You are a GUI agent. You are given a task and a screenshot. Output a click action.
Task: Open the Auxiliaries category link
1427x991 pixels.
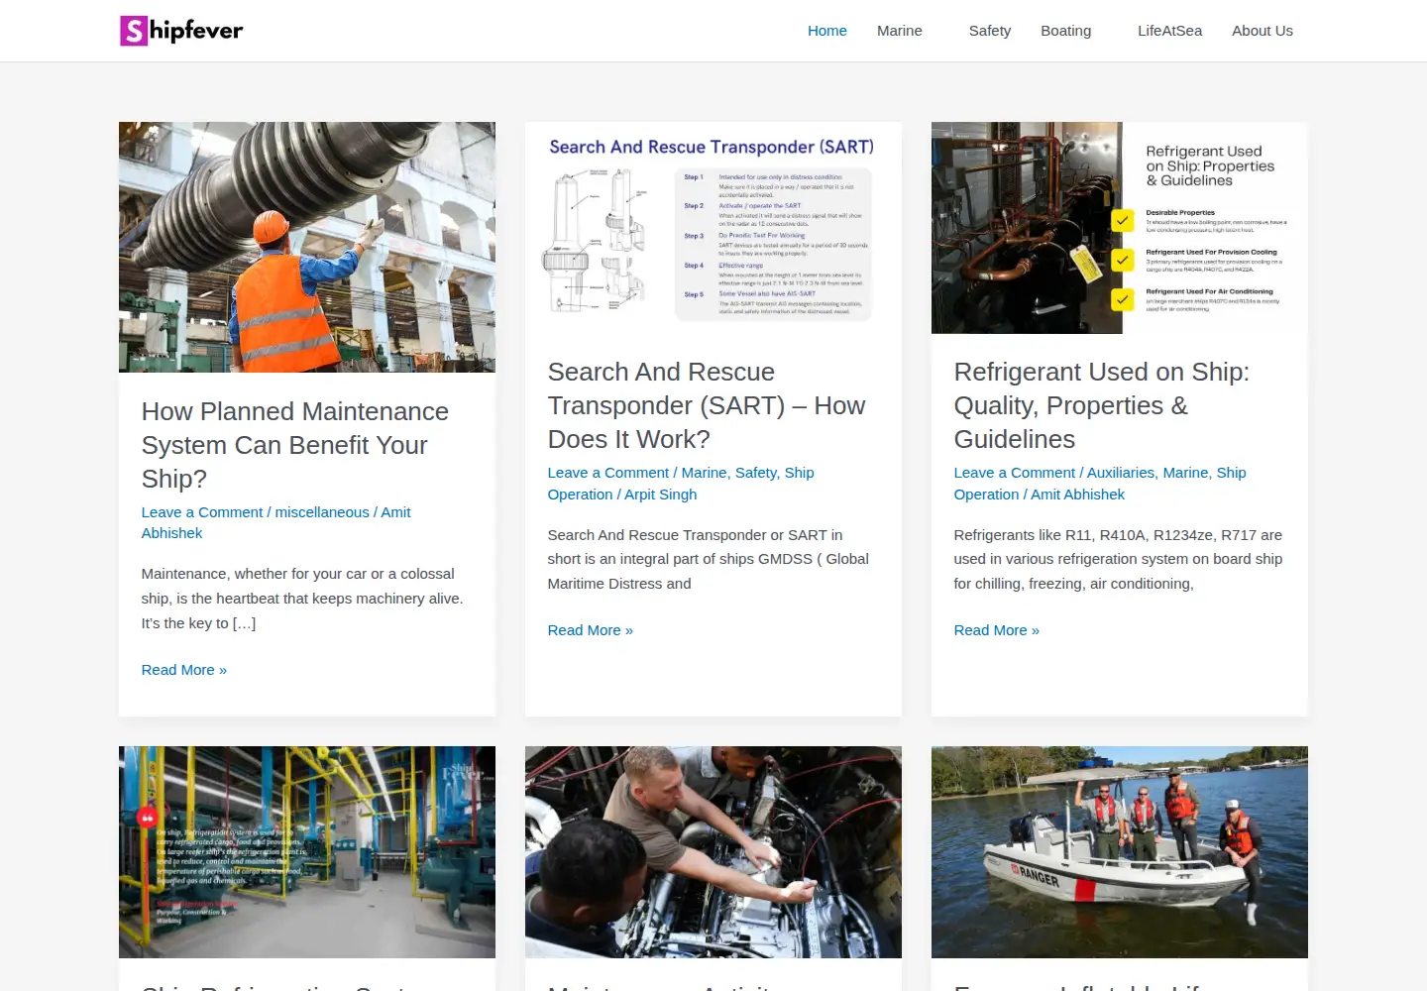[1121, 473]
